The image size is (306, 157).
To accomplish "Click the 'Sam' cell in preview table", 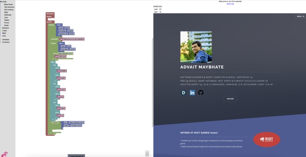I will point(156,12).
